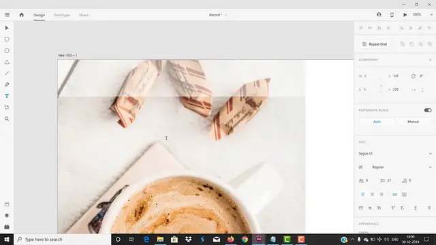Toggle underline formatting
The width and height of the screenshot is (436, 245).
pos(416,208)
